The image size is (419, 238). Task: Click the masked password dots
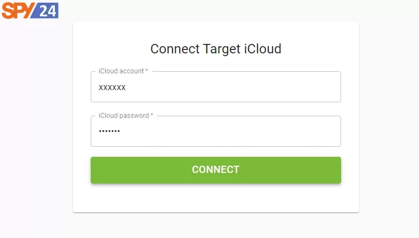pyautogui.click(x=109, y=131)
